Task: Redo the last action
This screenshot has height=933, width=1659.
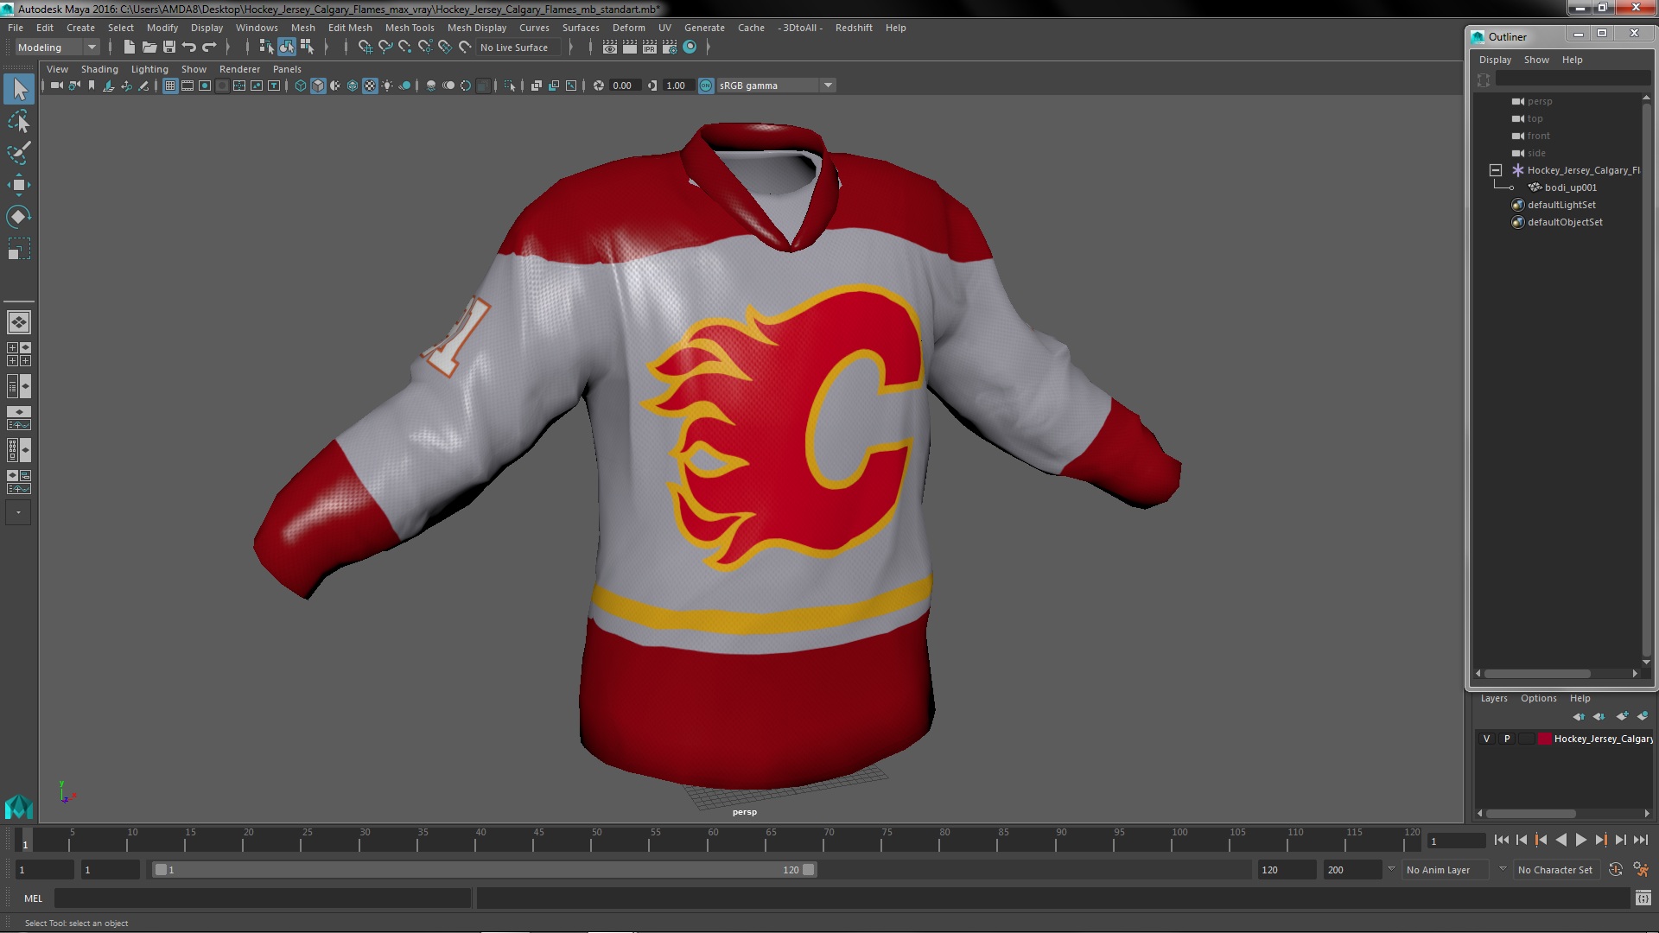Action: tap(209, 48)
